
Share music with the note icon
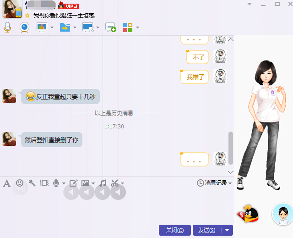click(103, 183)
